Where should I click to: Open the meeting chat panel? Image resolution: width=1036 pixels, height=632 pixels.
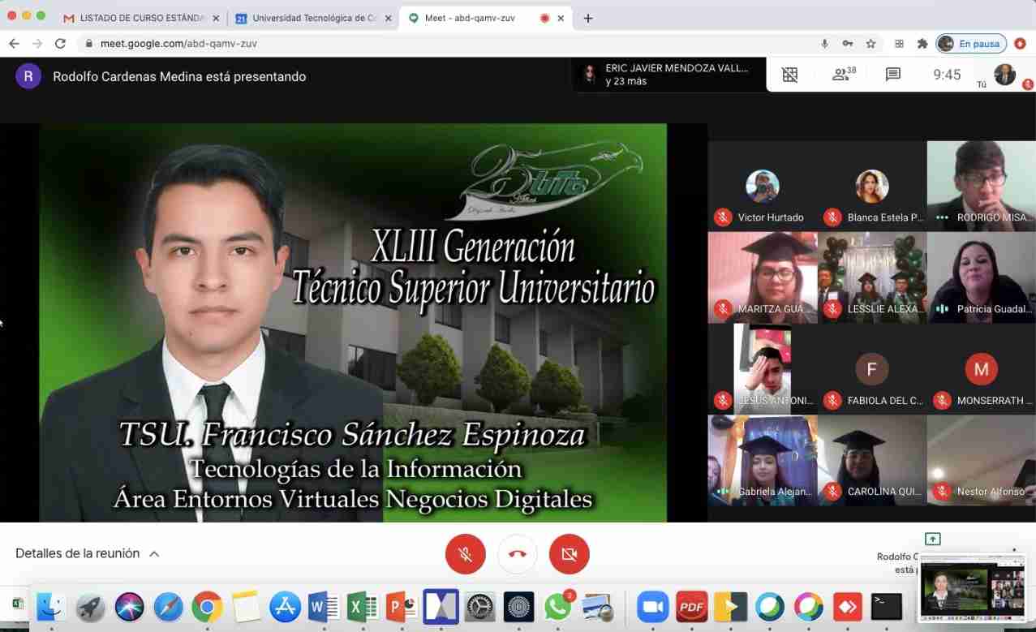pos(893,75)
